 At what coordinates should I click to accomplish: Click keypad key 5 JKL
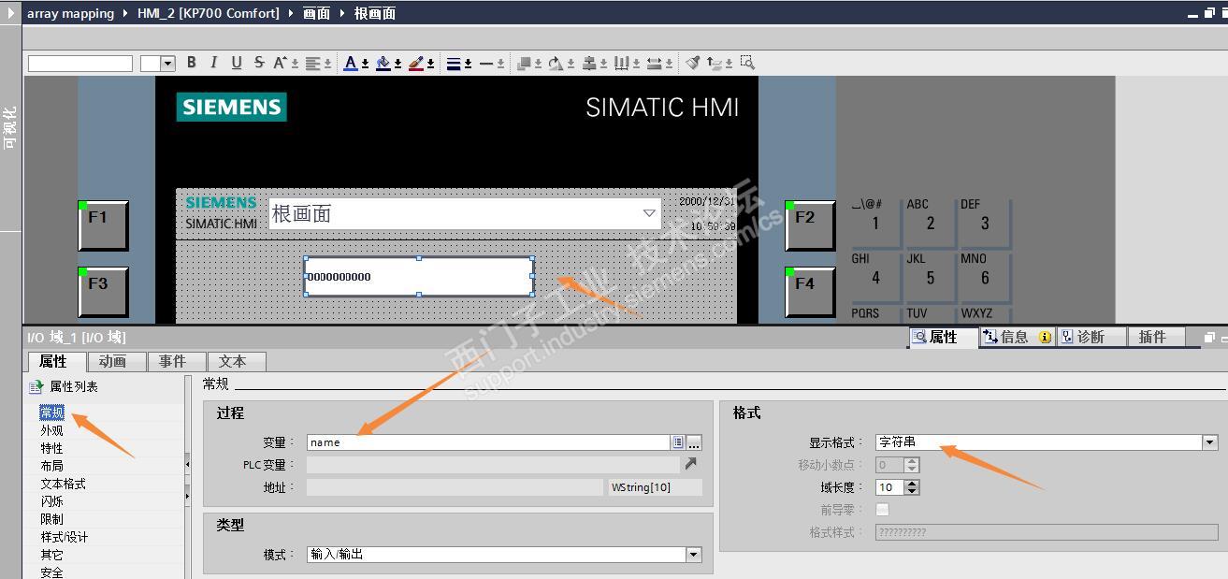tap(930, 277)
